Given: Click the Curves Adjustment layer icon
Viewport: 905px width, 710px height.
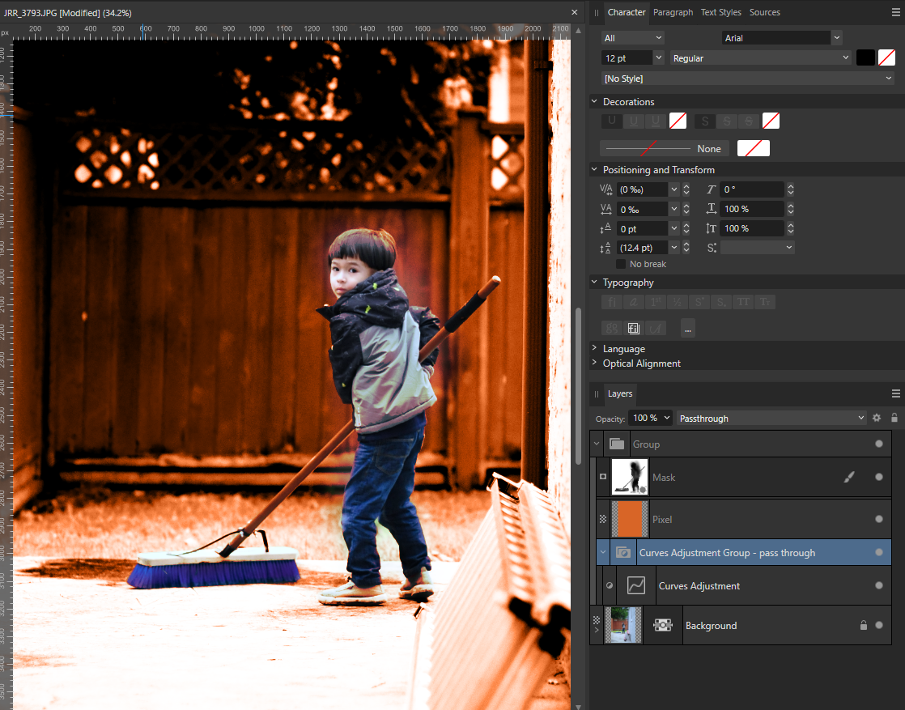Looking at the screenshot, I should point(636,585).
